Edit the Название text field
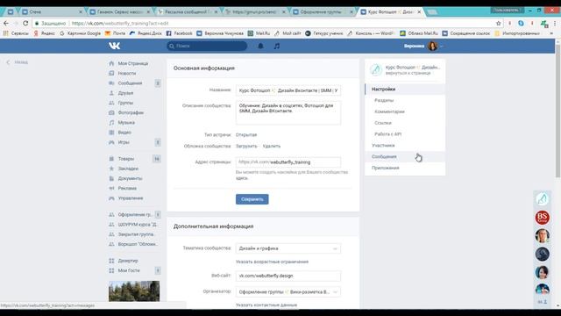Viewport: 561px width, 316px height. point(288,90)
